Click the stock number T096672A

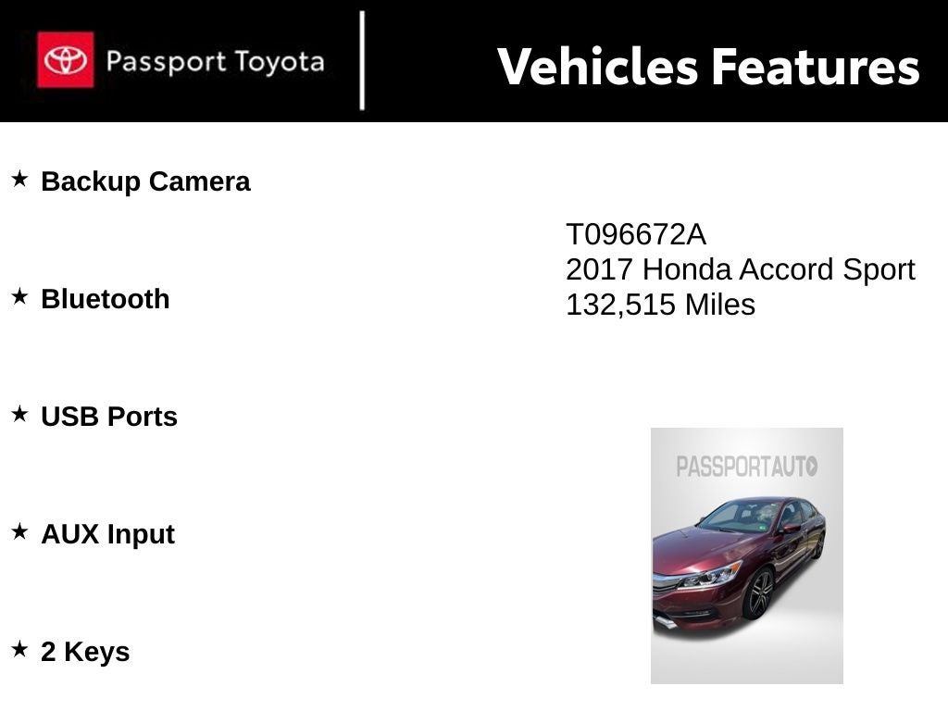(x=636, y=235)
